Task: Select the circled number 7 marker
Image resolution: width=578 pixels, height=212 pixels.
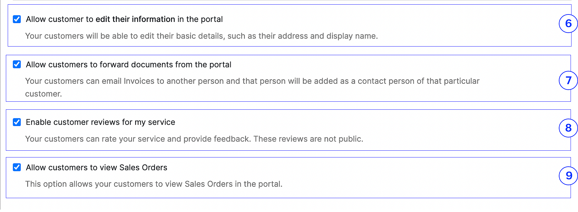Action: [568, 80]
